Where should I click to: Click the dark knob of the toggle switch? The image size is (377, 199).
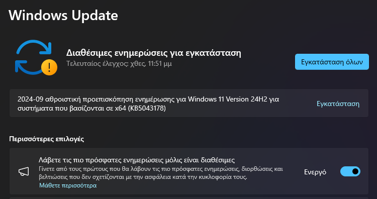pos(355,171)
